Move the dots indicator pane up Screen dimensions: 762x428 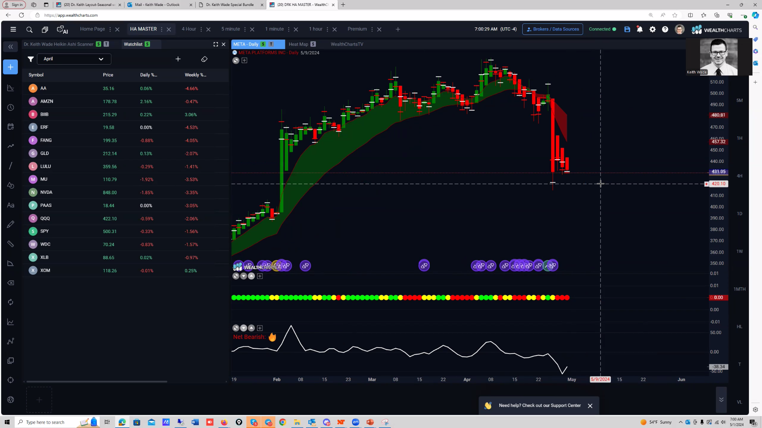pos(251,276)
